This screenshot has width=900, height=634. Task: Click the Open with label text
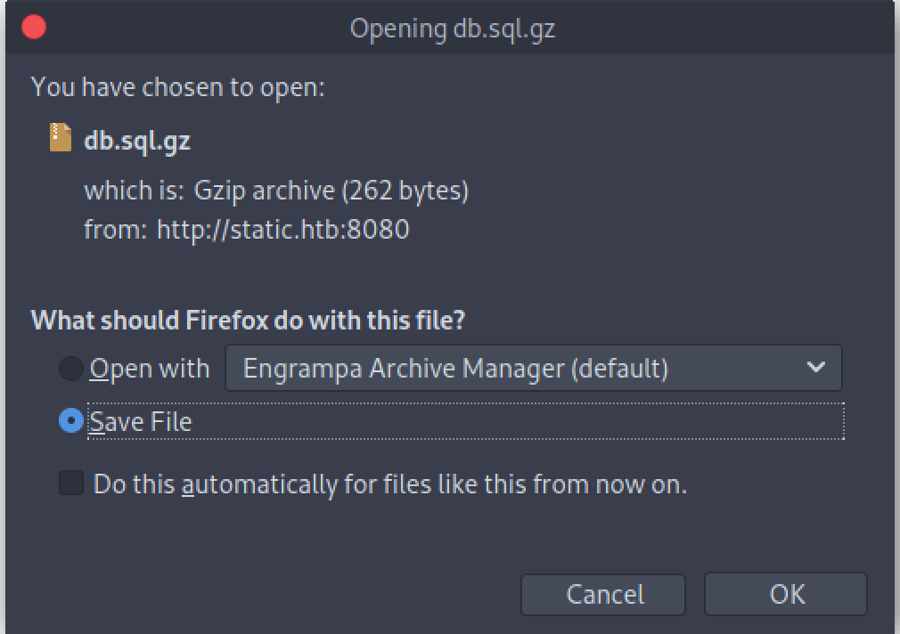click(150, 369)
